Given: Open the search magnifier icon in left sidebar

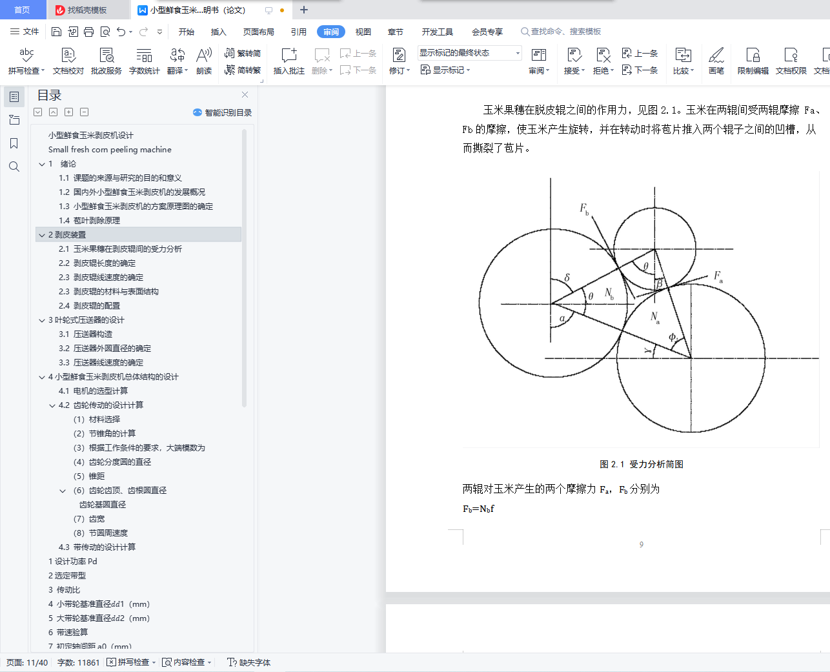Looking at the screenshot, I should [x=14, y=167].
